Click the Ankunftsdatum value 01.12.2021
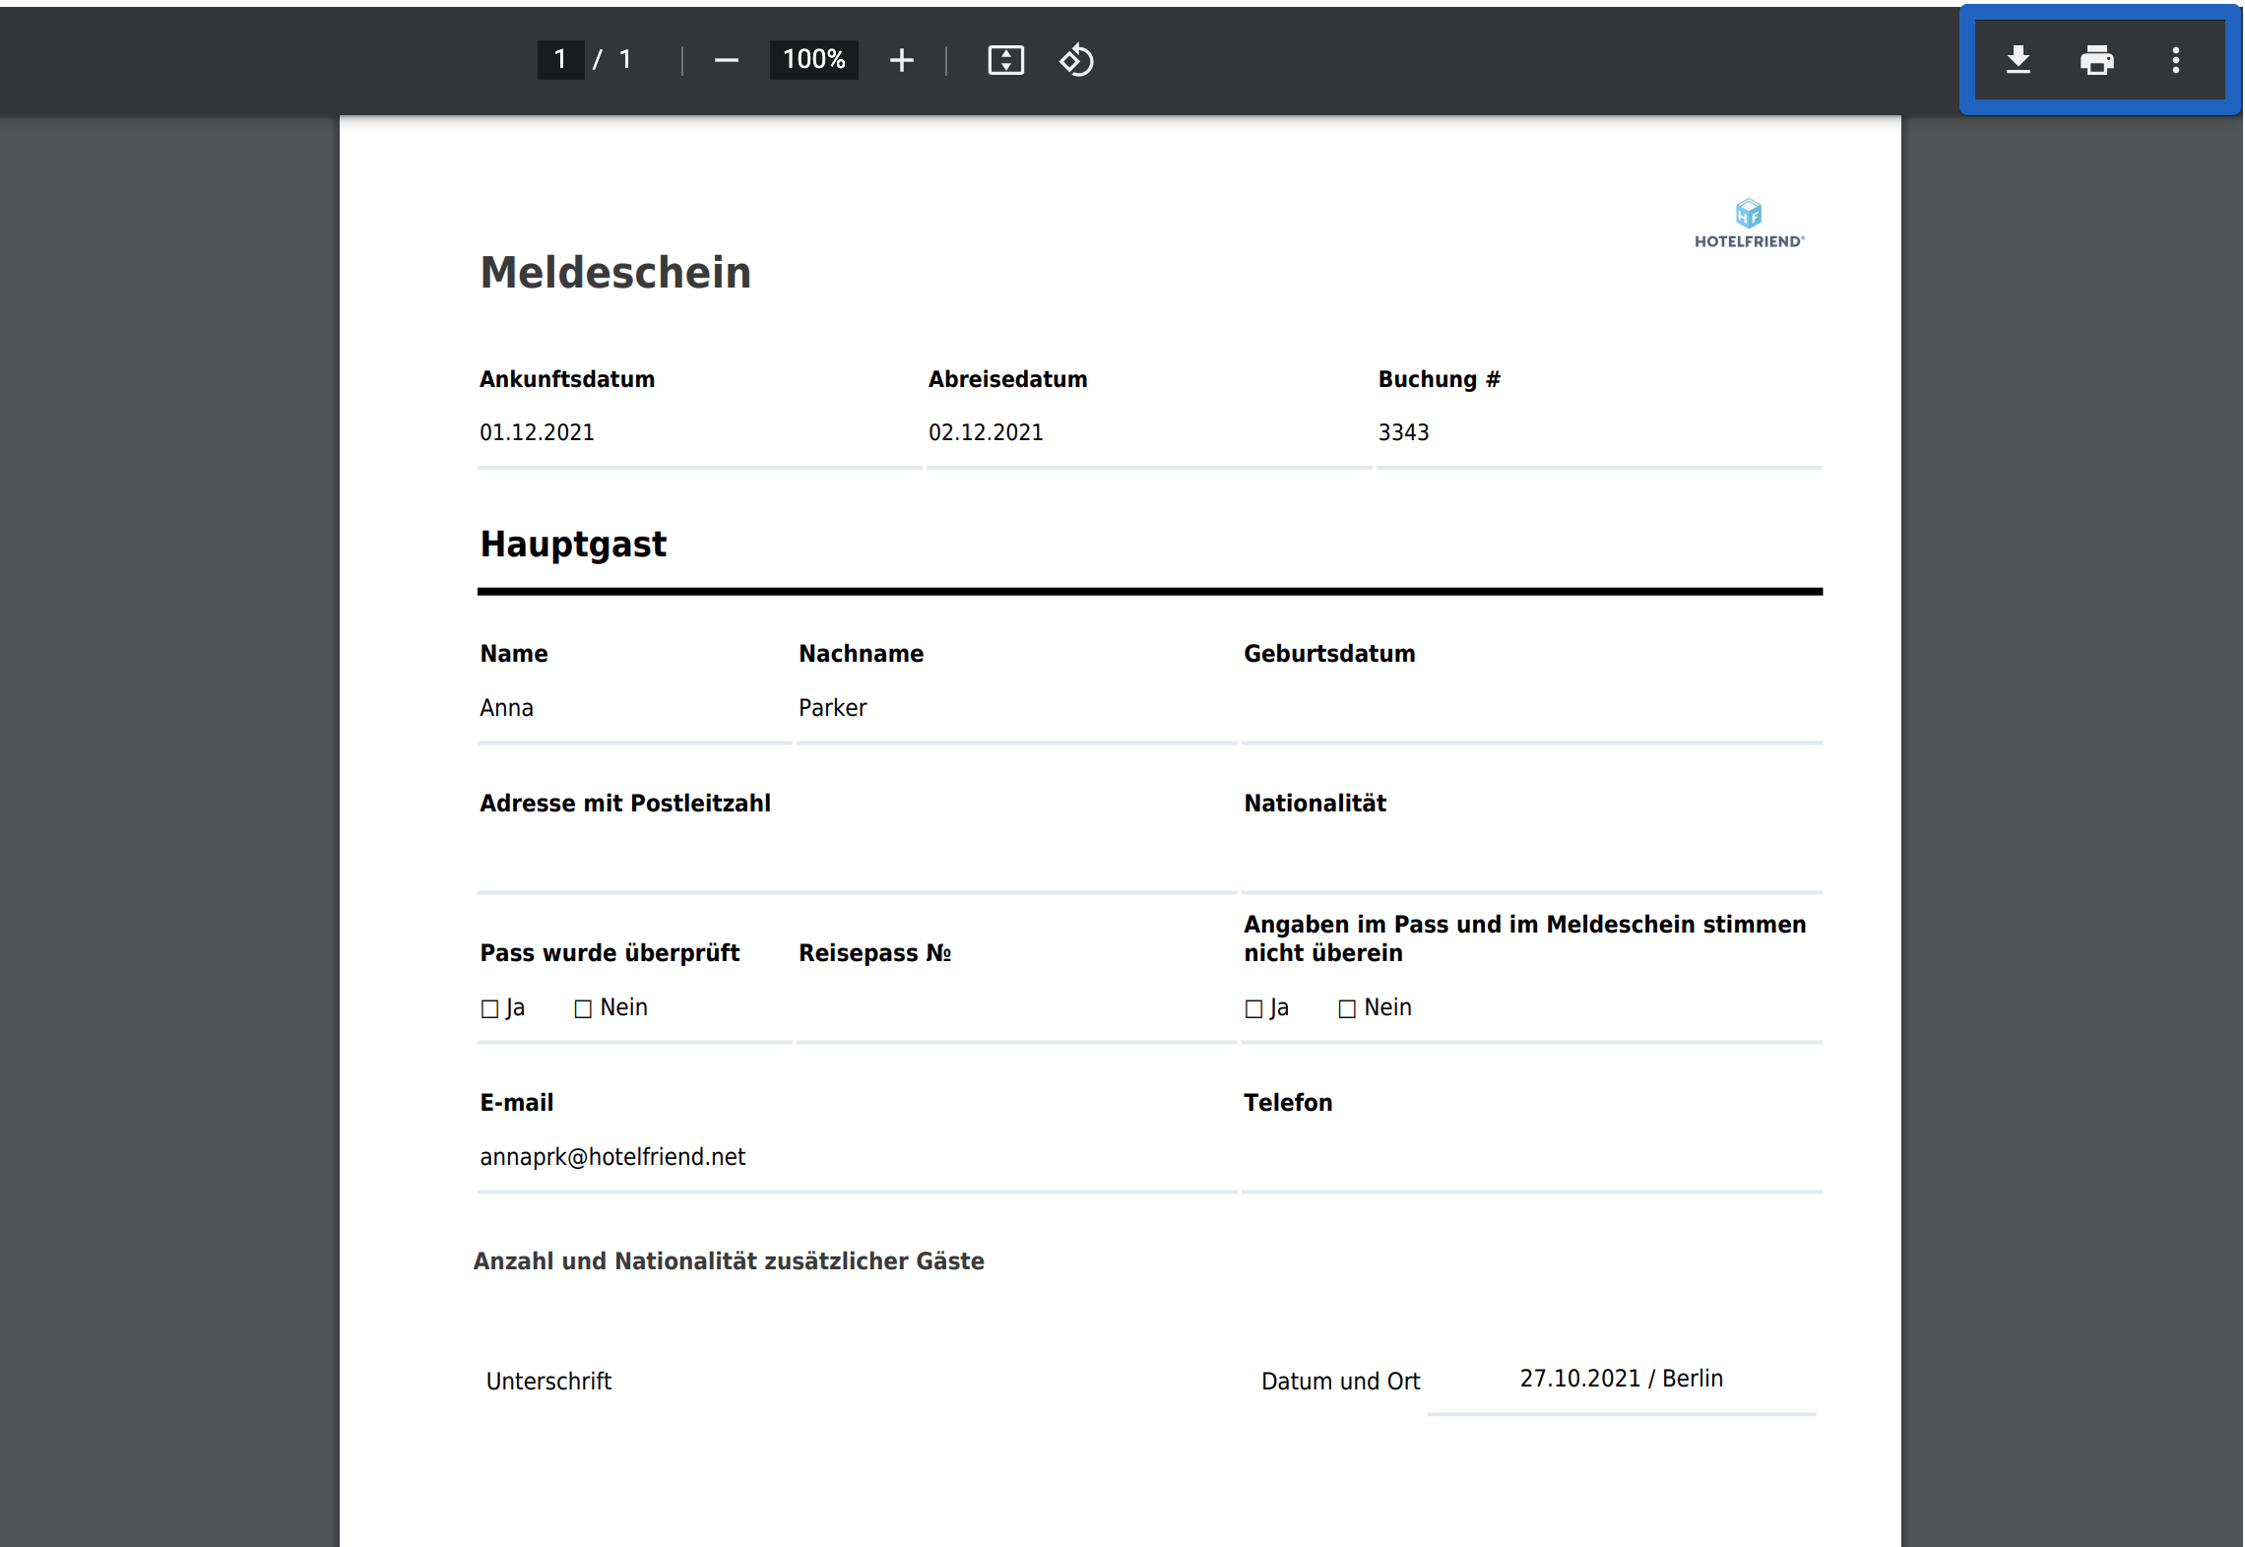The image size is (2245, 1547). (537, 432)
